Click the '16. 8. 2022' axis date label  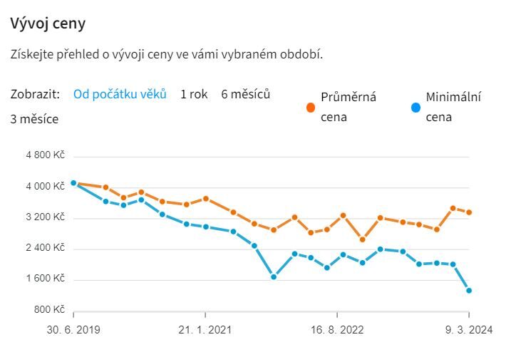(x=337, y=330)
